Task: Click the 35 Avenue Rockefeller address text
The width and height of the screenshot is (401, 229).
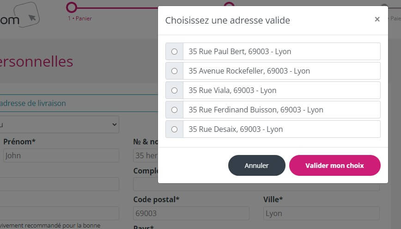Action: pos(249,71)
